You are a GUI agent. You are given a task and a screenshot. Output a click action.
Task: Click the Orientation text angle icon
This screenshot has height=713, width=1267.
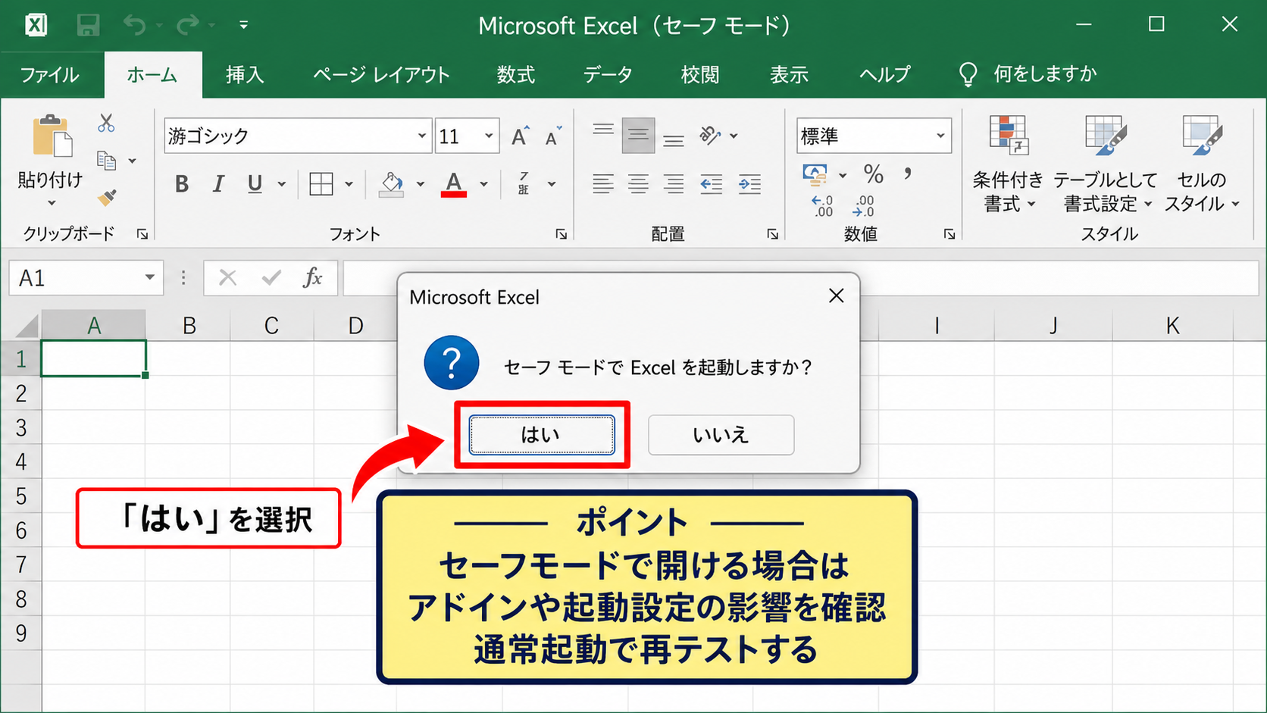pos(709,136)
